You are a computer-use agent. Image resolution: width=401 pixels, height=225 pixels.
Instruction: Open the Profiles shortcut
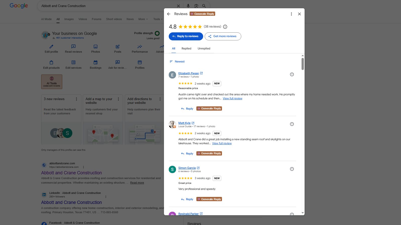point(140,64)
